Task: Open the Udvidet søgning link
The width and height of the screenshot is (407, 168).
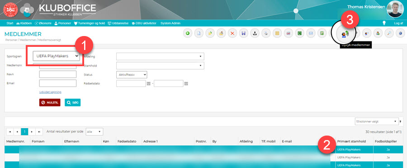Action: [50, 92]
